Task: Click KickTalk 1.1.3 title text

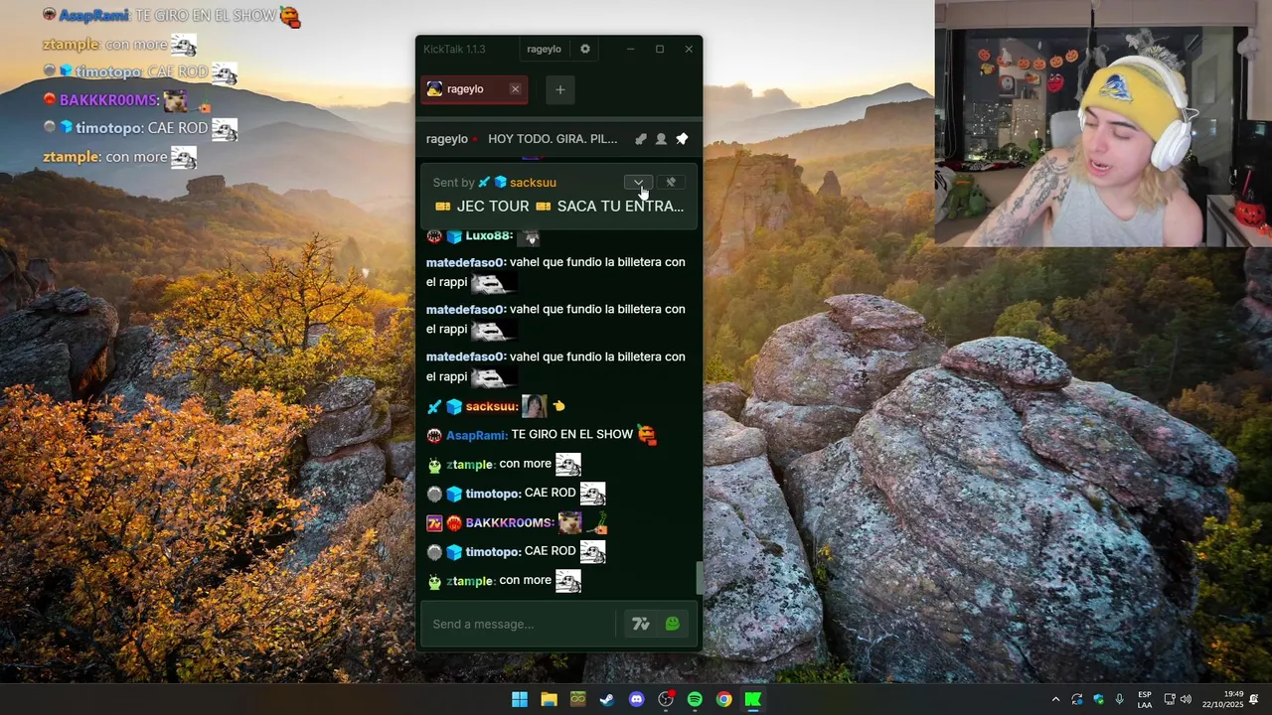Action: pos(454,49)
